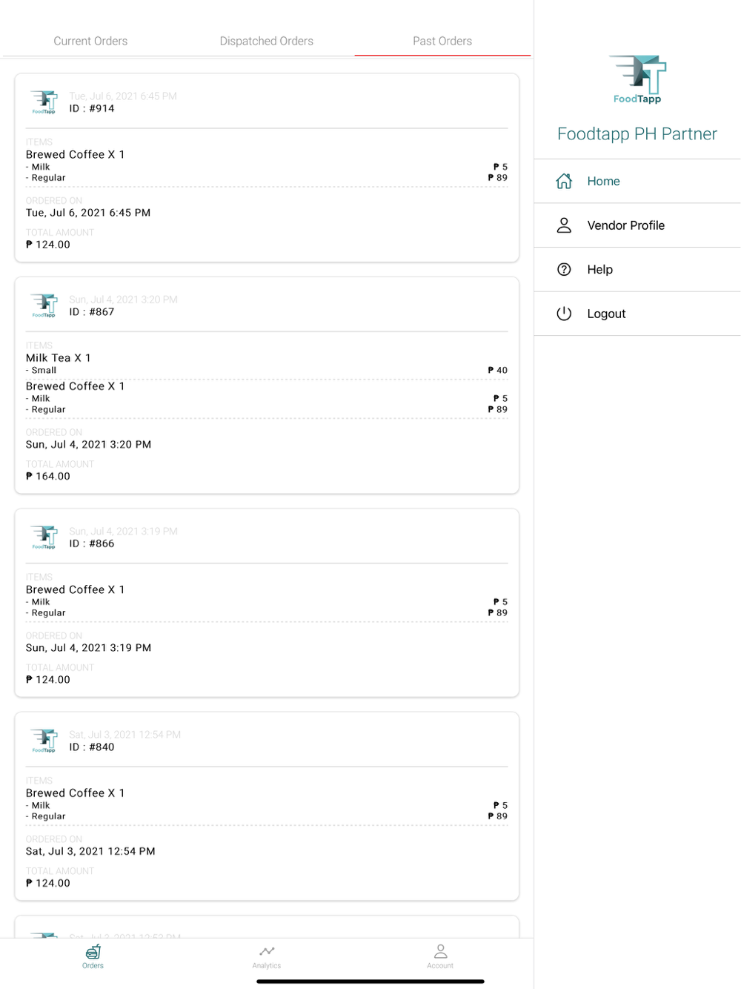Select Home in the side menu
The image size is (741, 989).
point(603,181)
